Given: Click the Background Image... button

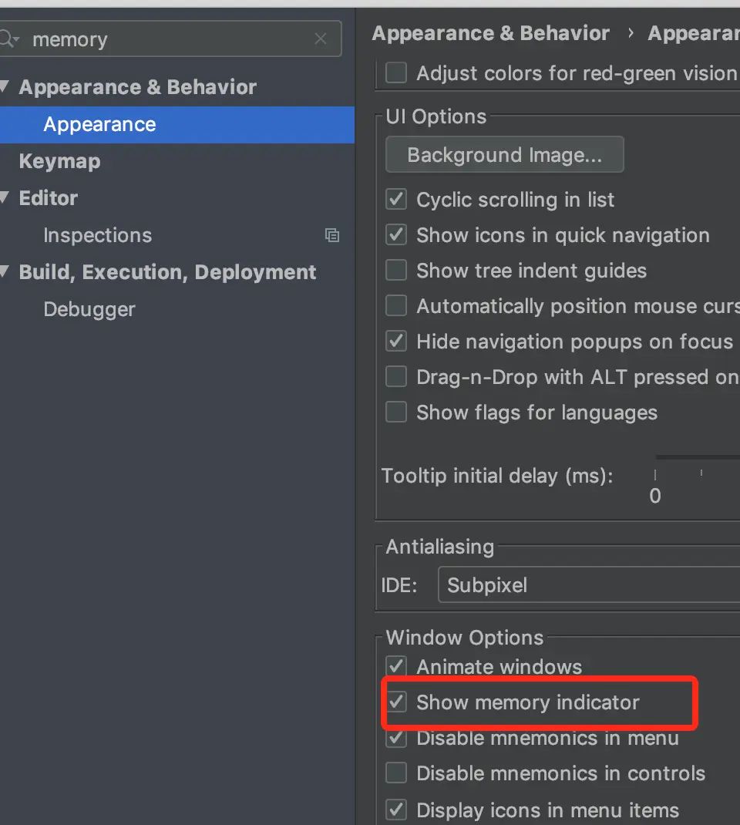Looking at the screenshot, I should (x=504, y=155).
